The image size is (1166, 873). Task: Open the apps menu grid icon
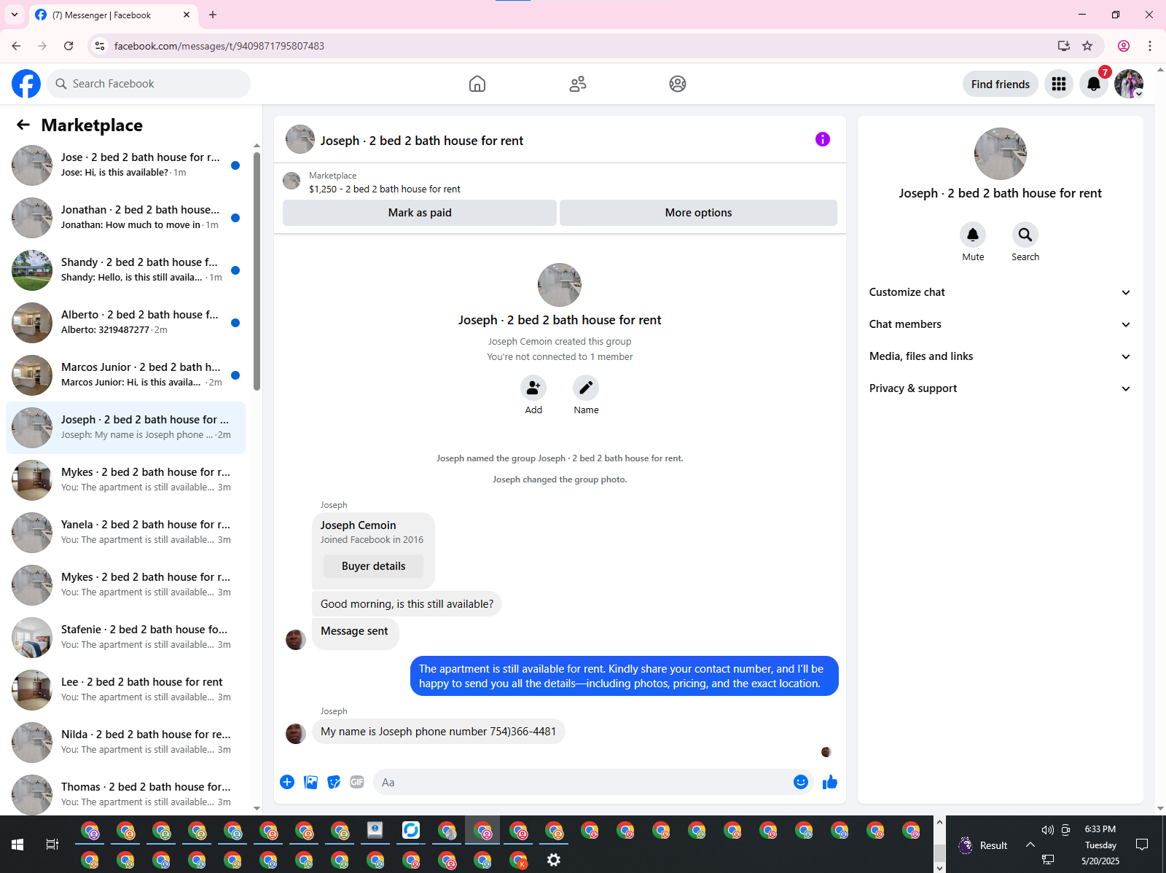(1059, 84)
